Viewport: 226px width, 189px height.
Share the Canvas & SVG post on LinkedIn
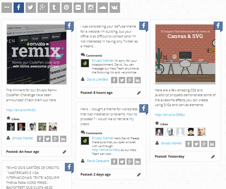tap(212, 144)
